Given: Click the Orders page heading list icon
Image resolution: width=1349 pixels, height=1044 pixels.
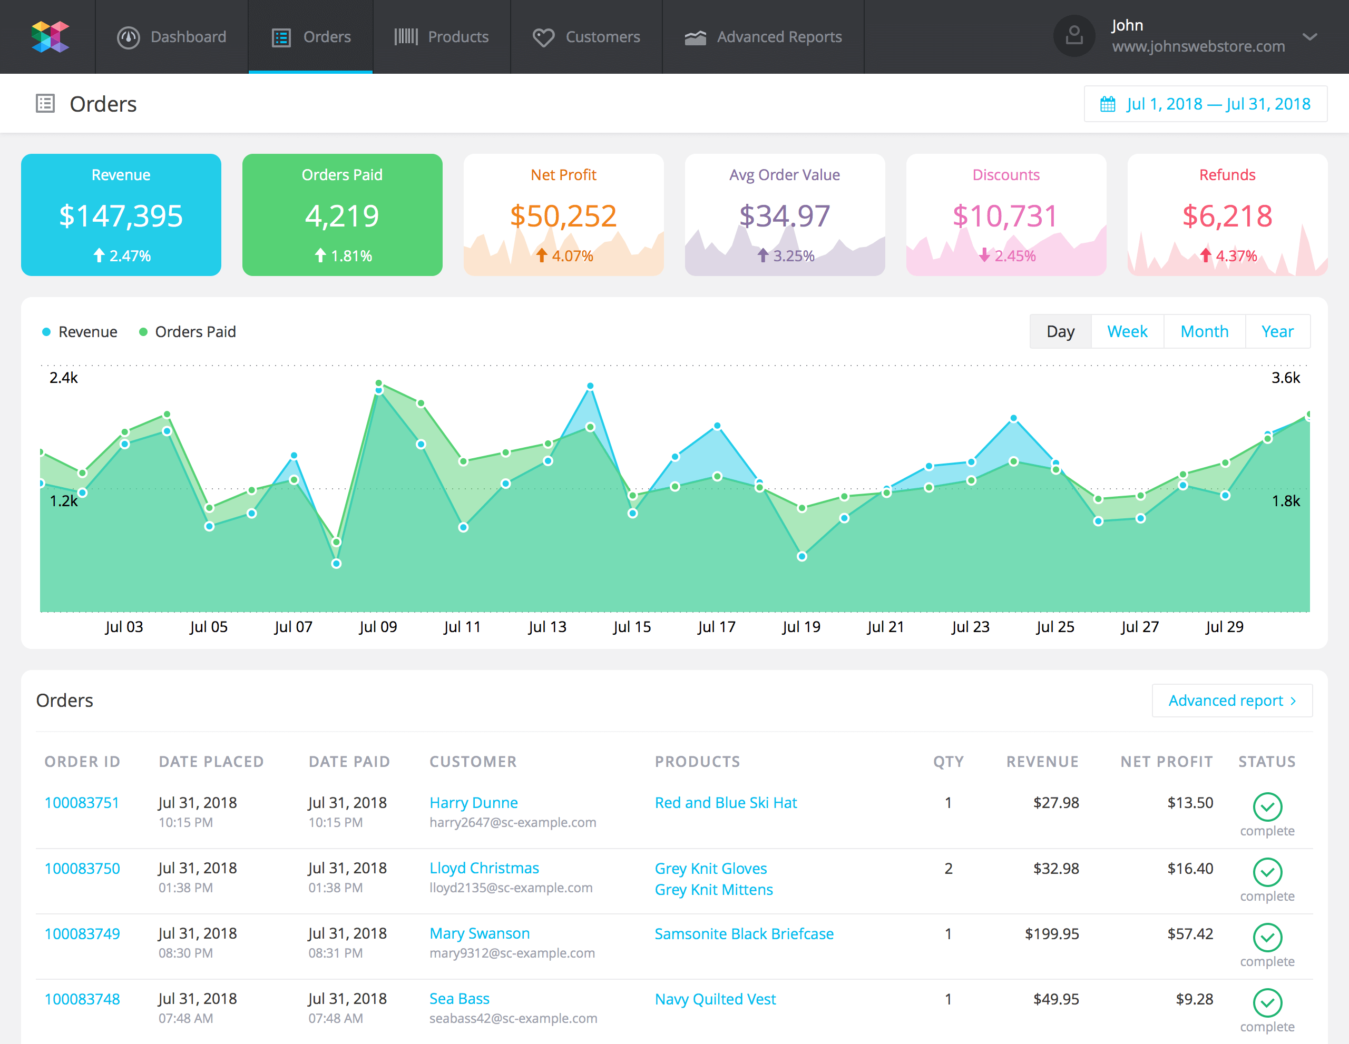Looking at the screenshot, I should [45, 104].
